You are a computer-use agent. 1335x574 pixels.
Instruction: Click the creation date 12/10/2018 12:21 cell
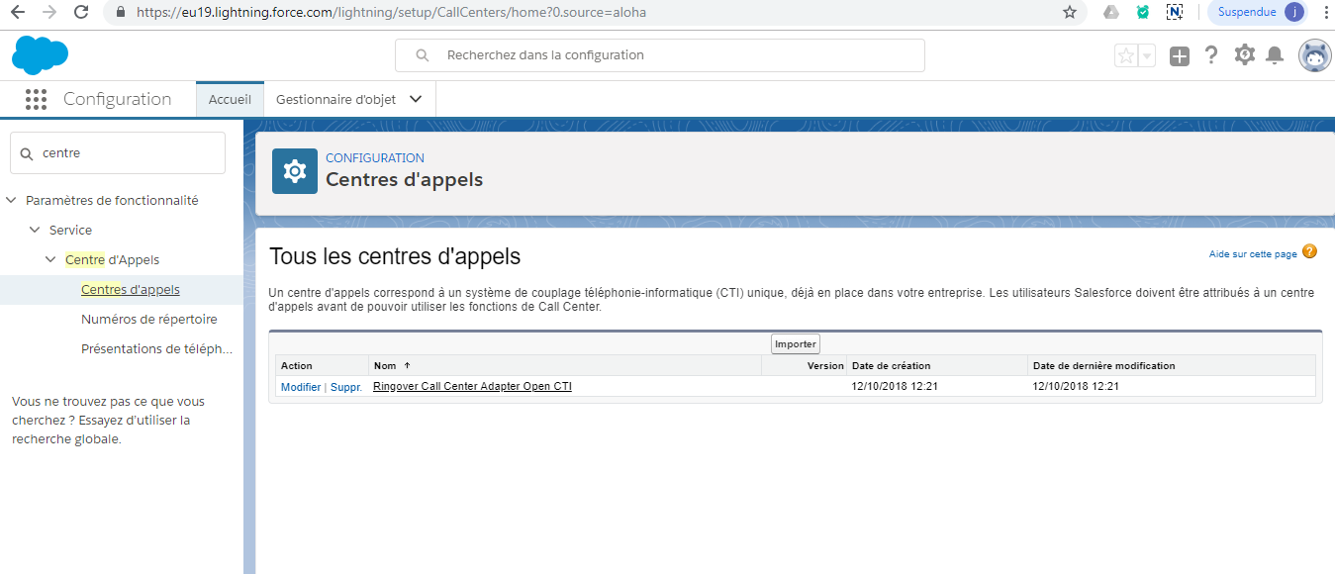pyautogui.click(x=895, y=386)
